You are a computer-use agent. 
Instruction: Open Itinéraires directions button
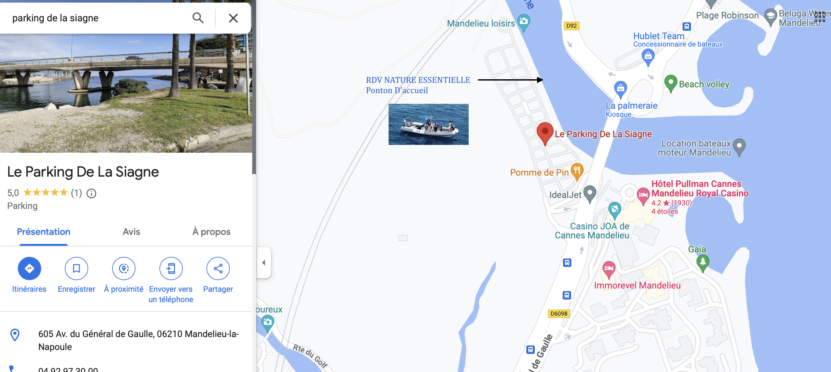(29, 268)
